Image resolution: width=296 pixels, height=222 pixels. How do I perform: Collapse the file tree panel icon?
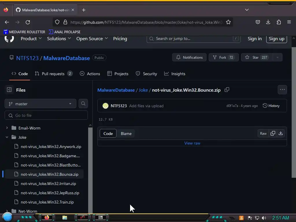(9, 90)
